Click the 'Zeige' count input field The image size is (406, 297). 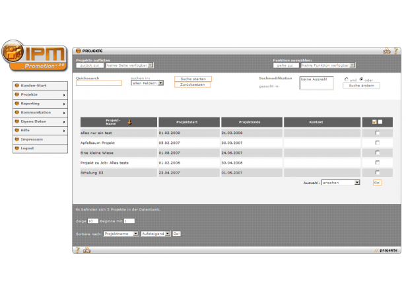pyautogui.click(x=93, y=221)
